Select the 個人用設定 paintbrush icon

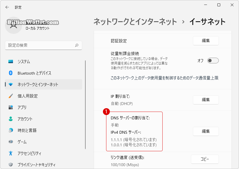coord(11,96)
